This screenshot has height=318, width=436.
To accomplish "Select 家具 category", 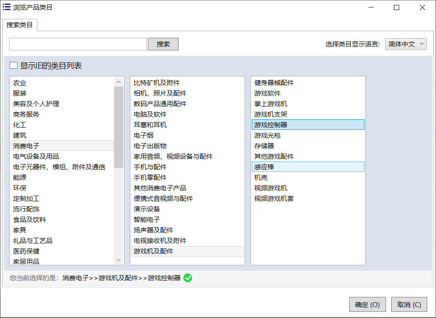I will 62,230.
